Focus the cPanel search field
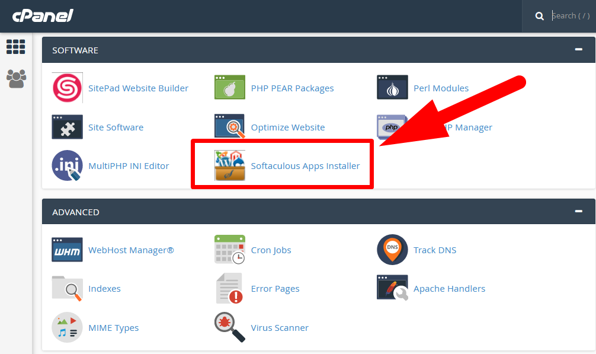The width and height of the screenshot is (596, 354). coord(571,16)
